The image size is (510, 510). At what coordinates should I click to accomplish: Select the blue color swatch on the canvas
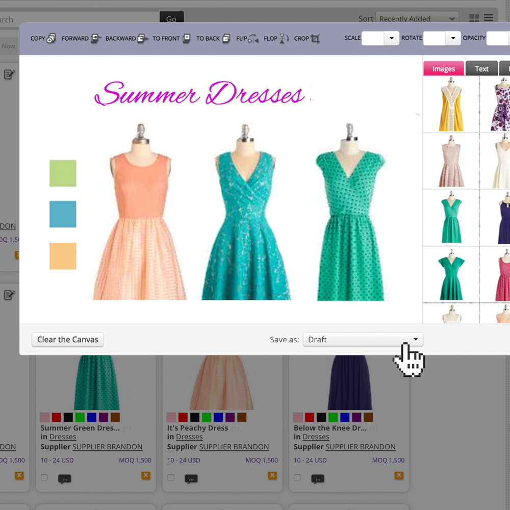click(x=63, y=214)
